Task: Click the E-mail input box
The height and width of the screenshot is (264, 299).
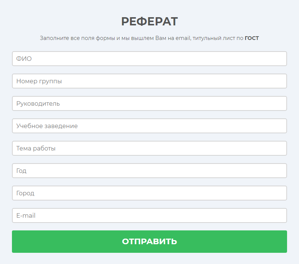Action: pos(149,215)
